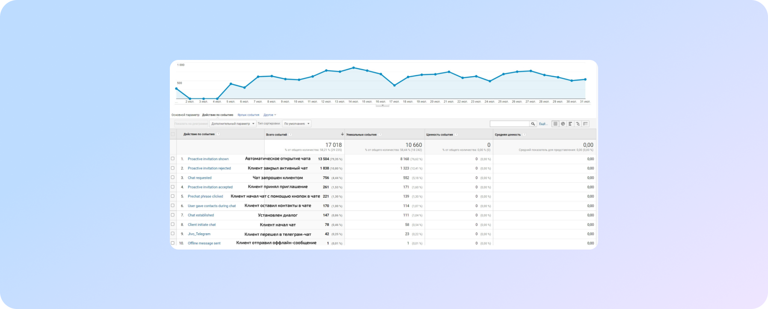768x309 pixels.
Task: Select the pie chart percentage view icon
Action: point(563,124)
